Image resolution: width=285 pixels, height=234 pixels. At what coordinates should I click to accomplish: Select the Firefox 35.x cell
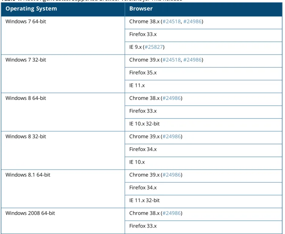pyautogui.click(x=204, y=73)
